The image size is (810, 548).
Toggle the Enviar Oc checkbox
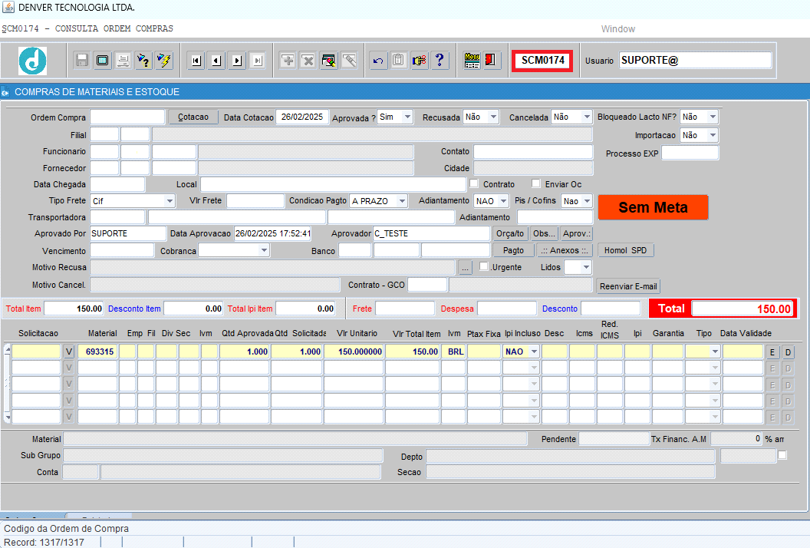(x=535, y=183)
